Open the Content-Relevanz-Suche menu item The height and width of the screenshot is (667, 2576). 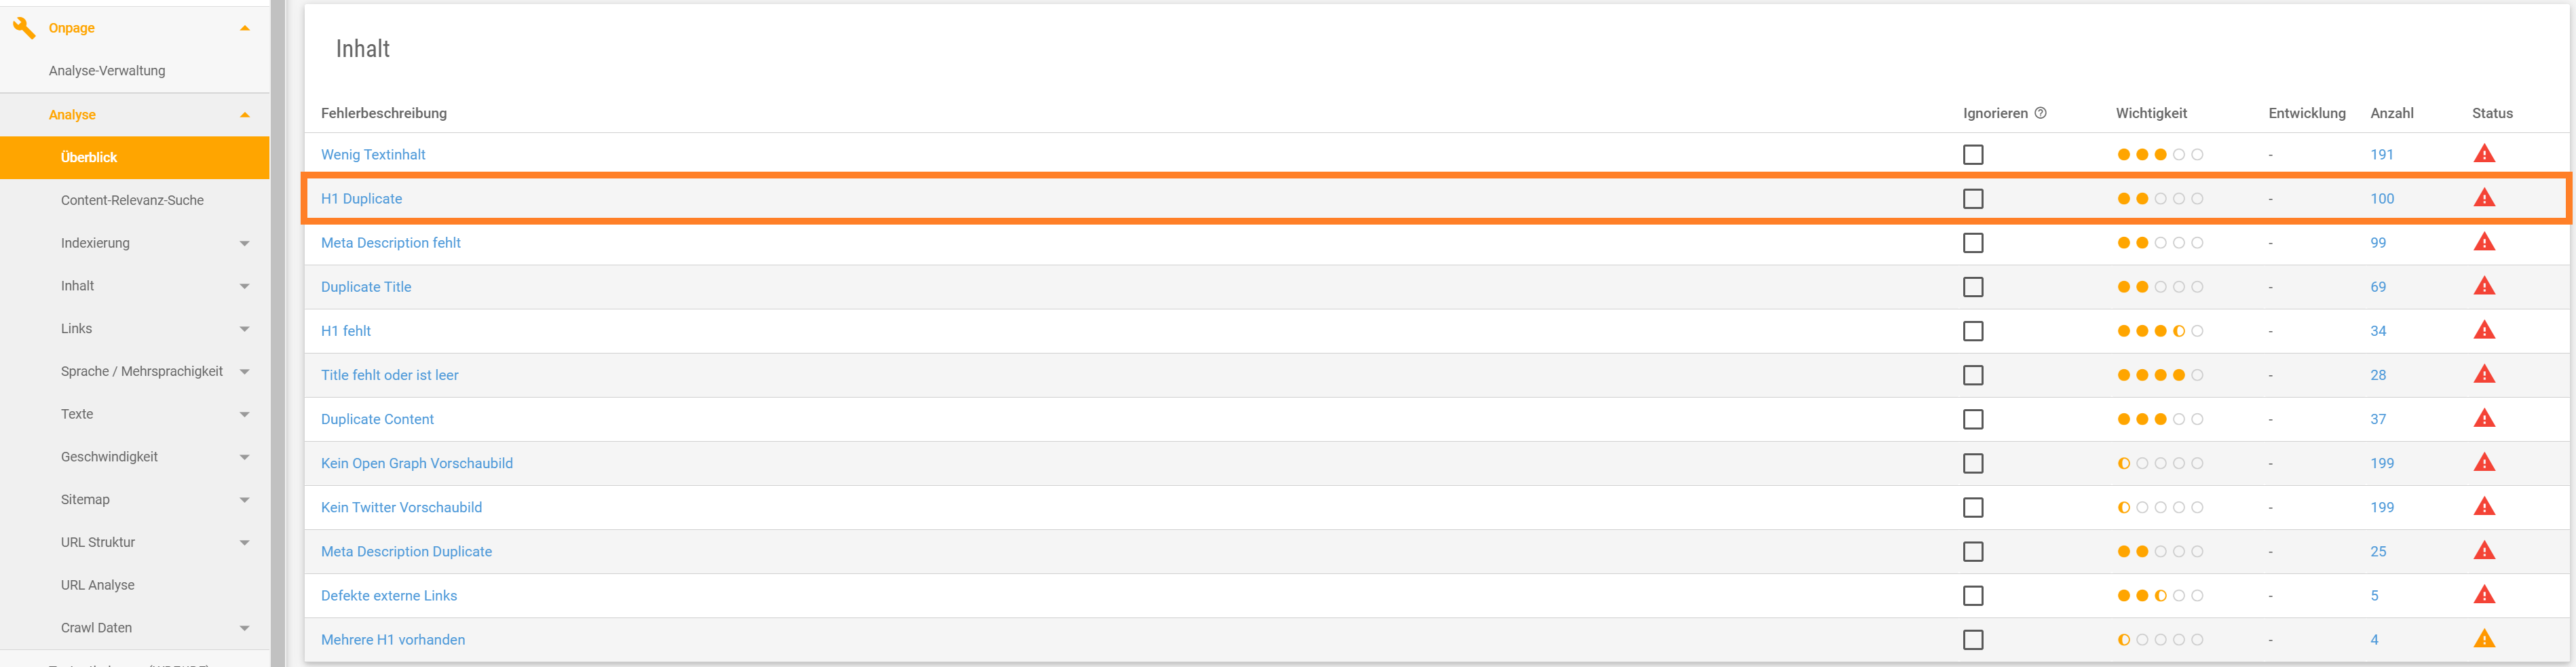point(132,200)
